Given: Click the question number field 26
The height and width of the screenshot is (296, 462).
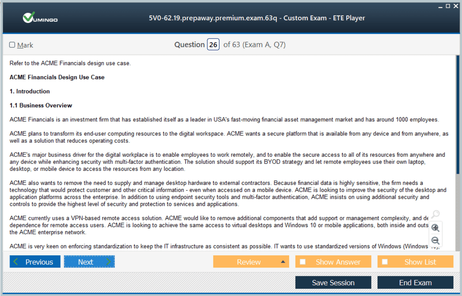Looking at the screenshot, I should click(x=213, y=44).
